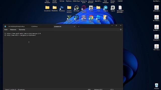Launch the OpenIV desktop shortcut
The width and height of the screenshot is (161, 90).
point(91,8)
